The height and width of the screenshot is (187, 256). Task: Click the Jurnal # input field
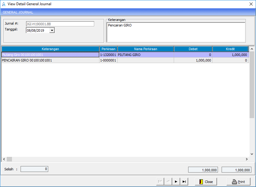(x=60, y=24)
